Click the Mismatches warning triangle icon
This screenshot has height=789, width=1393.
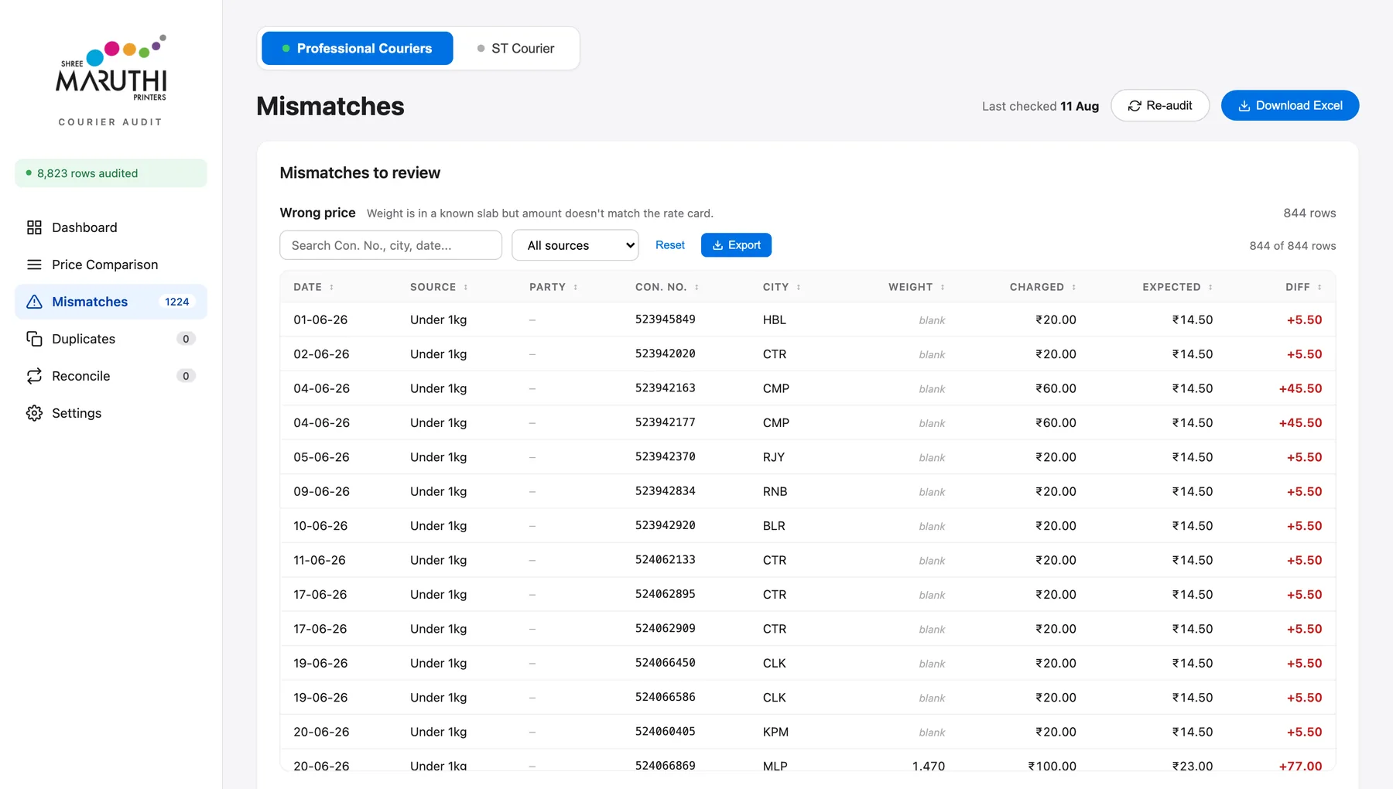point(34,302)
